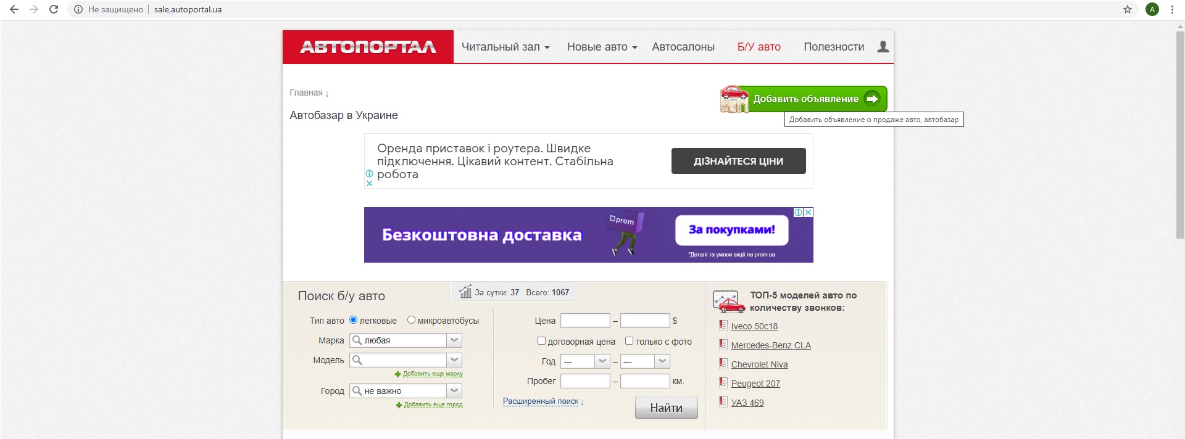Image resolution: width=1185 pixels, height=439 pixels.
Task: Go to Б/У авто section
Action: 759,47
